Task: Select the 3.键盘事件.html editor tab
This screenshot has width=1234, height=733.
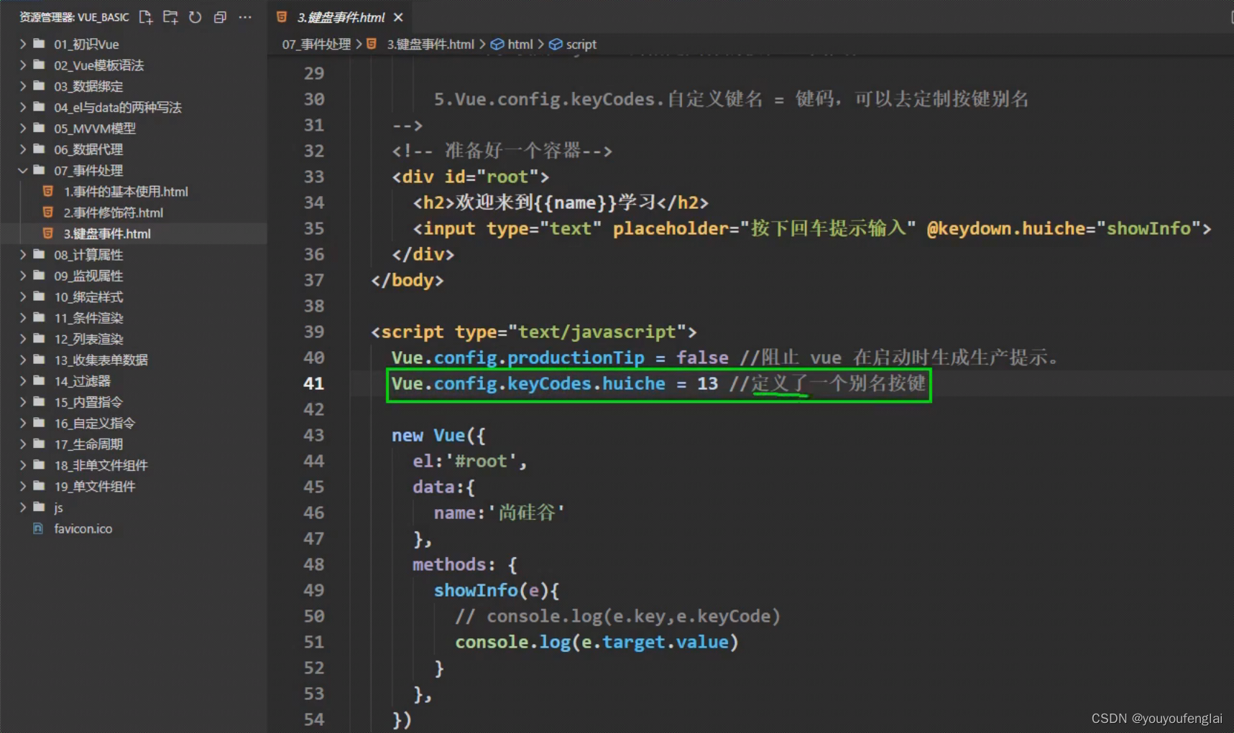Action: (341, 17)
